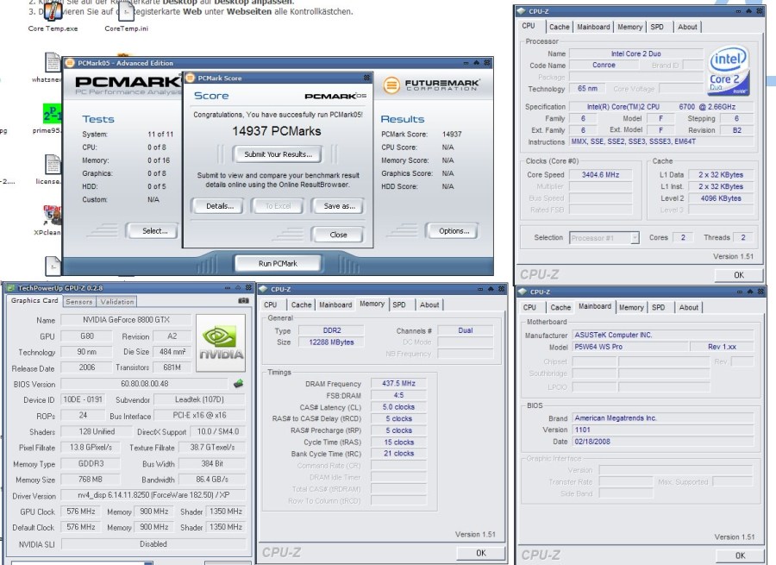Screen dimensions: 776x565
Task: Click the memory Size field 12288 MBytes
Action: (331, 342)
